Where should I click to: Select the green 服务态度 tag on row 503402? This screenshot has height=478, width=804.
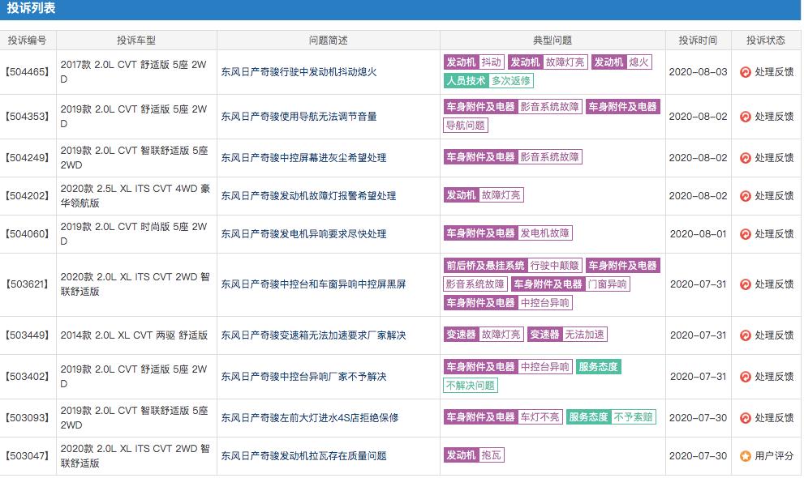(x=598, y=367)
